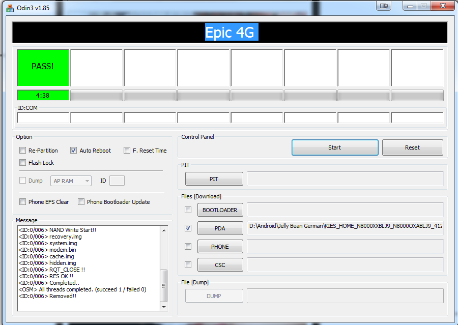Click the BOOTLOADER browse button
This screenshot has width=458, height=325.
tap(220, 210)
